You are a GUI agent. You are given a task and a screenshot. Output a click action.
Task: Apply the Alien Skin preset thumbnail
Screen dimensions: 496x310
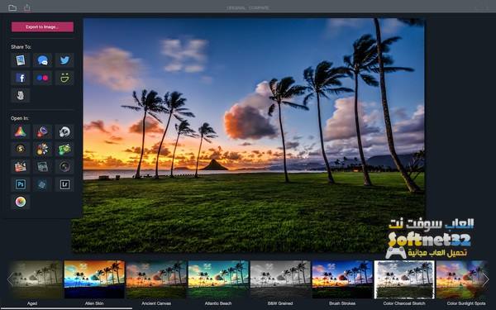click(94, 279)
